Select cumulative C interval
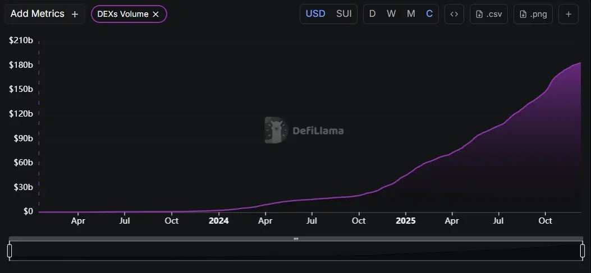The image size is (591, 273). (429, 14)
